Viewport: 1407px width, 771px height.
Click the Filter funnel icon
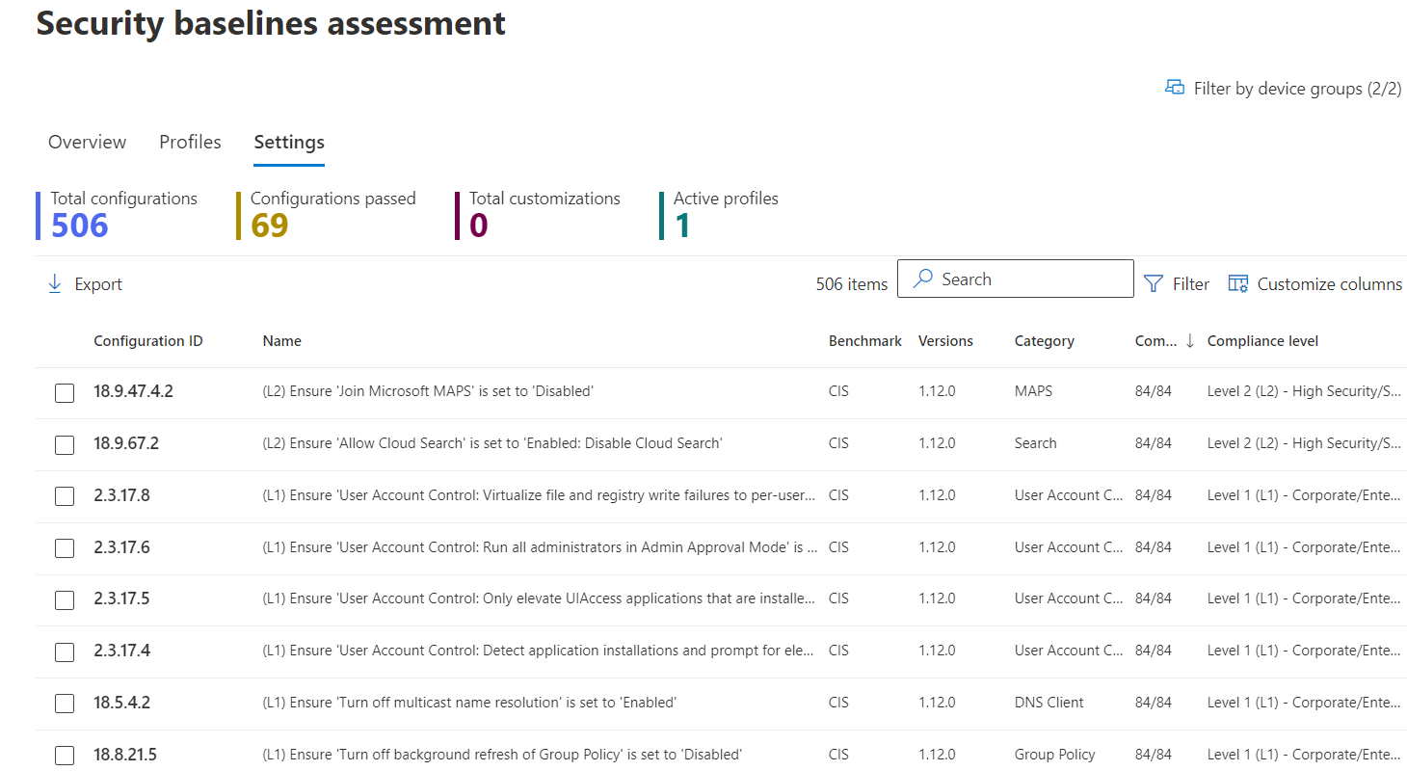(x=1153, y=283)
